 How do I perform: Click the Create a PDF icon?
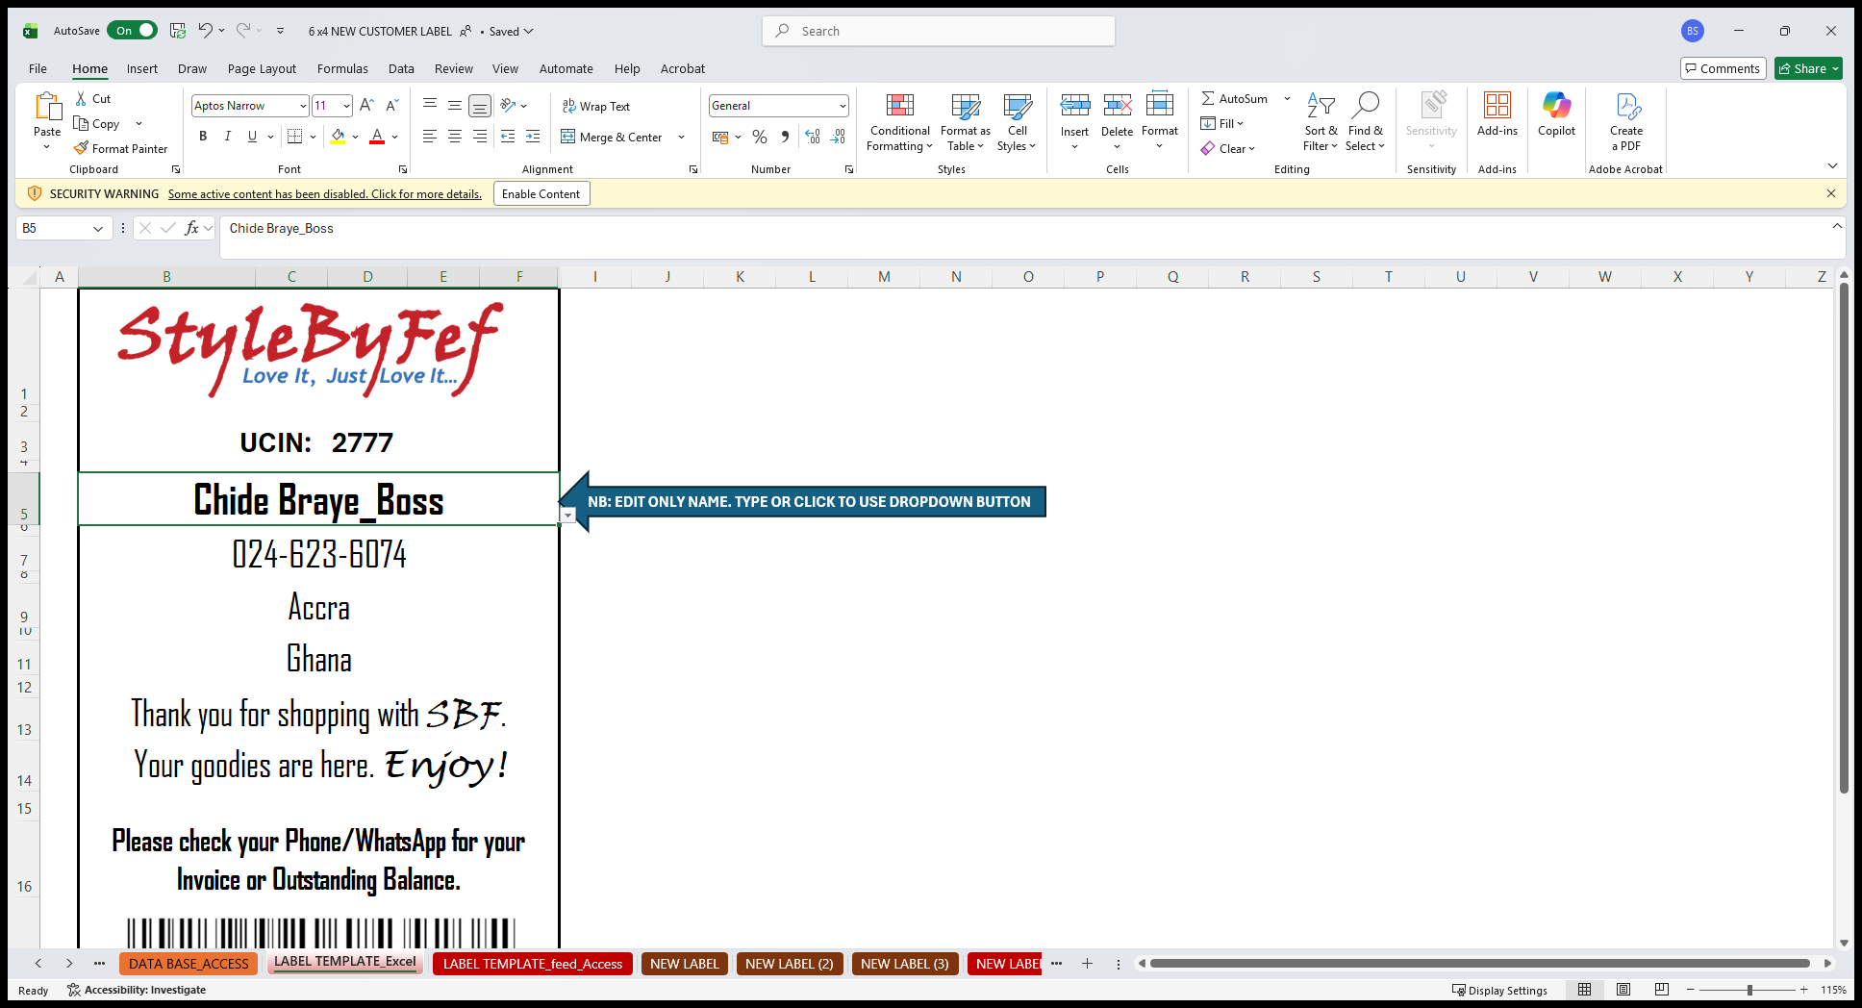click(x=1626, y=107)
